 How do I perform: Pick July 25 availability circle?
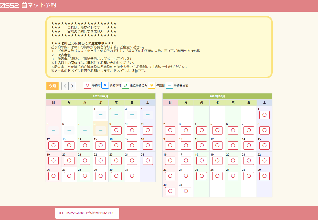coord(148,161)
